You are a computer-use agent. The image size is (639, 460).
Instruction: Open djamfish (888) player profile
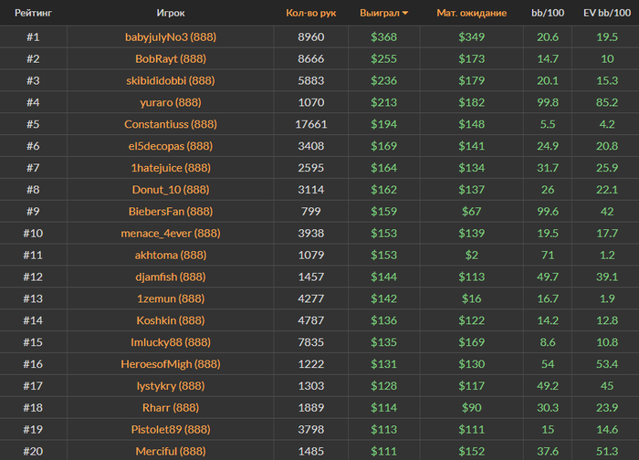(171, 277)
